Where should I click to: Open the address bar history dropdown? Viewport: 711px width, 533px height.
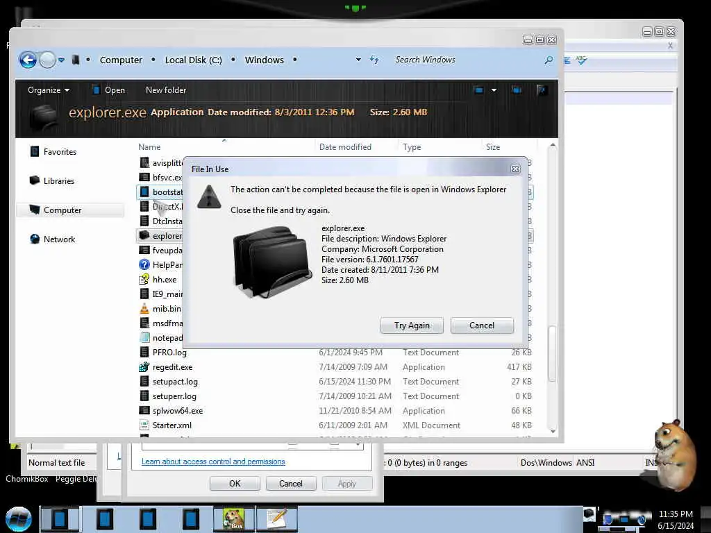pos(358,60)
